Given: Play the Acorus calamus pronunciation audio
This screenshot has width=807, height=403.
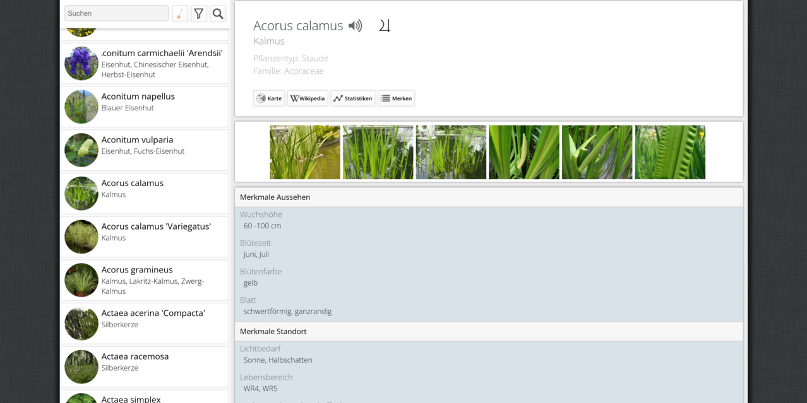Looking at the screenshot, I should pos(356,26).
